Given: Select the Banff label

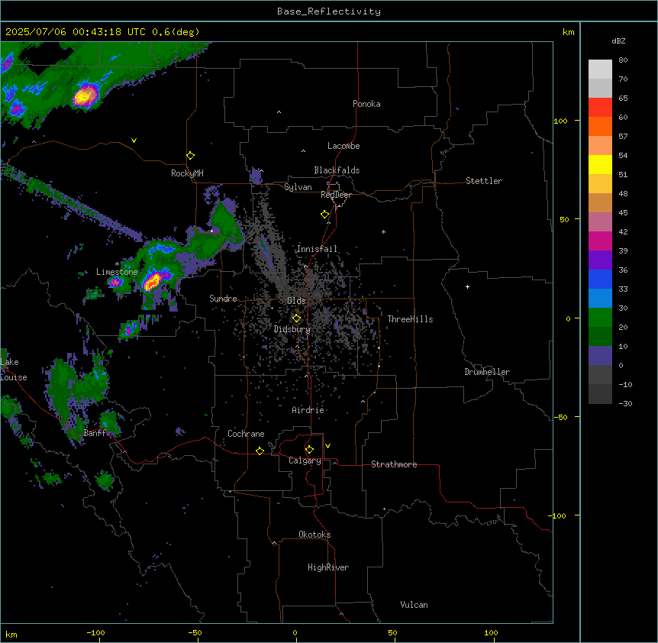Looking at the screenshot, I should pyautogui.click(x=95, y=433).
